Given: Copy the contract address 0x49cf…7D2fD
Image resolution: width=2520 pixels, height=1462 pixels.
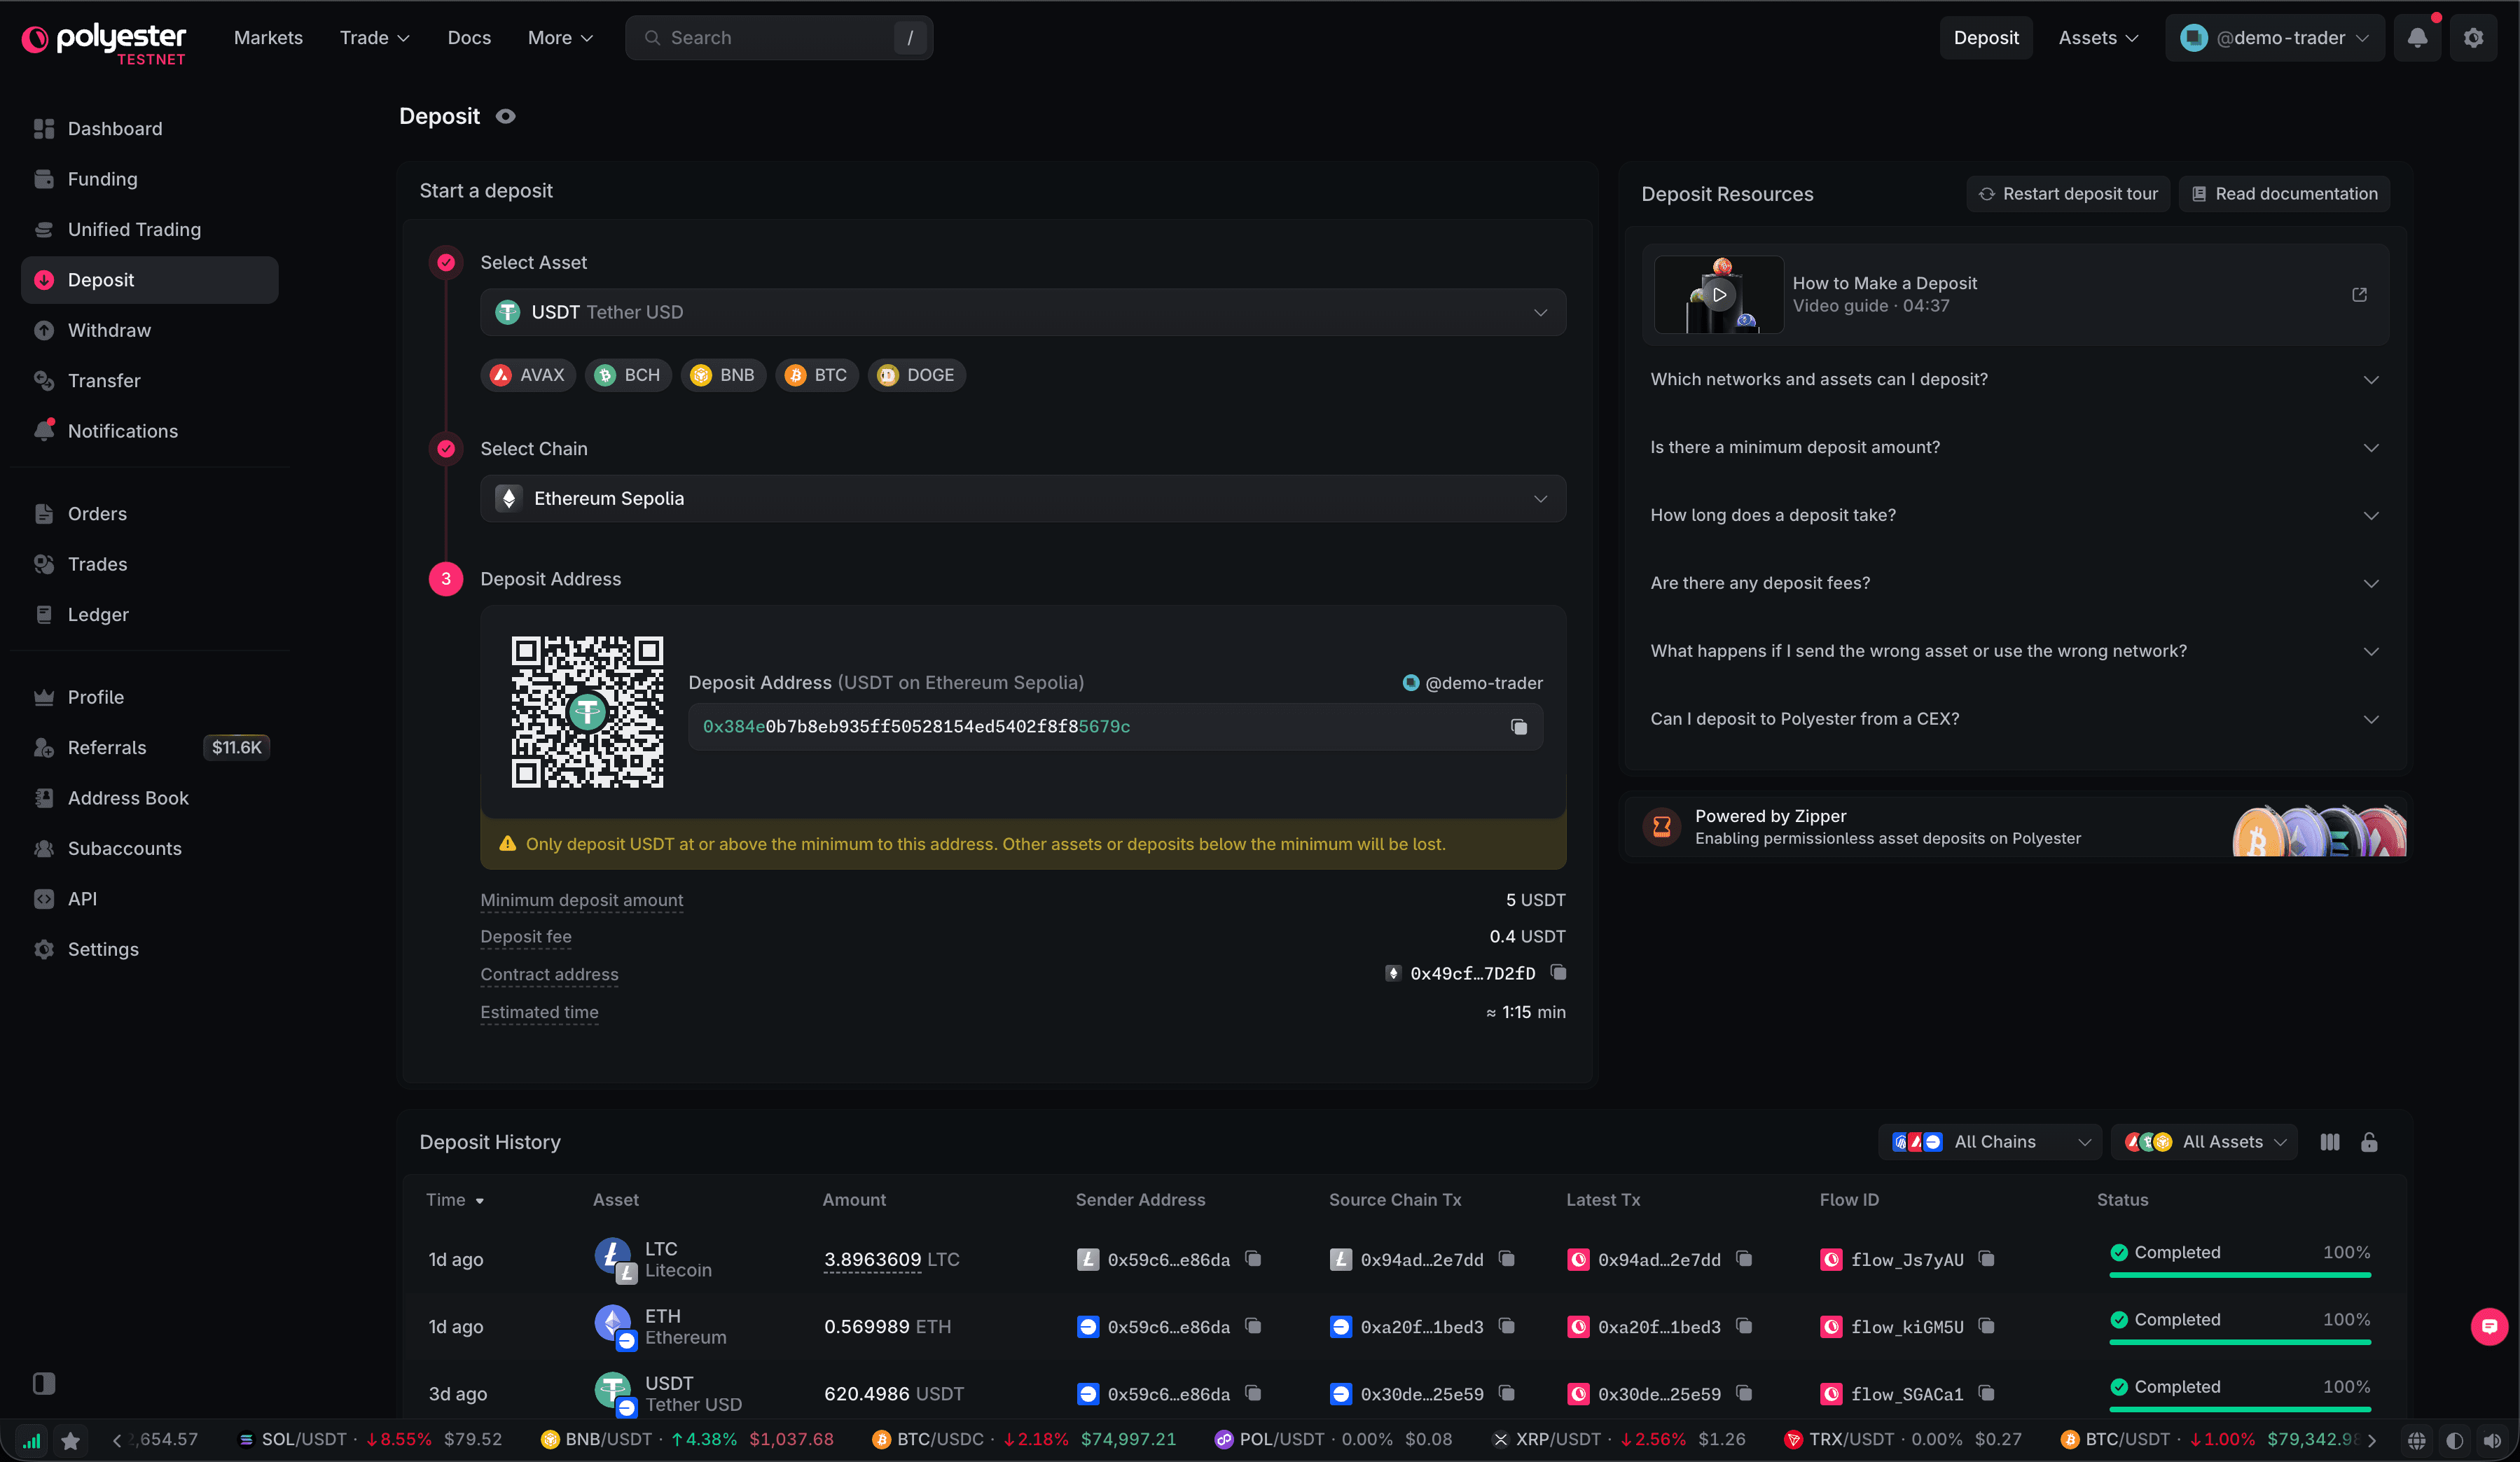Looking at the screenshot, I should [x=1559, y=973].
